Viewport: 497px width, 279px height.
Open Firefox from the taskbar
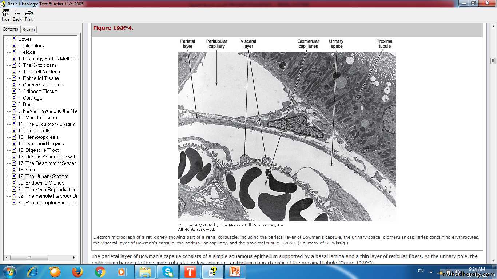coord(77,272)
